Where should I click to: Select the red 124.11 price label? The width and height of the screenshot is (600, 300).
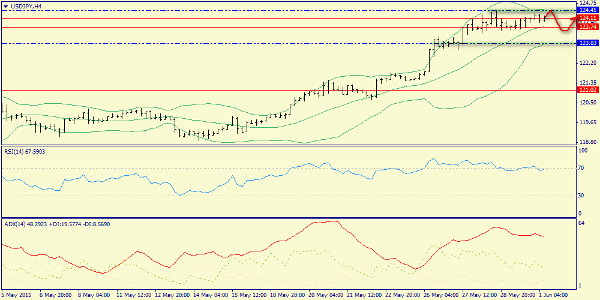(x=589, y=18)
